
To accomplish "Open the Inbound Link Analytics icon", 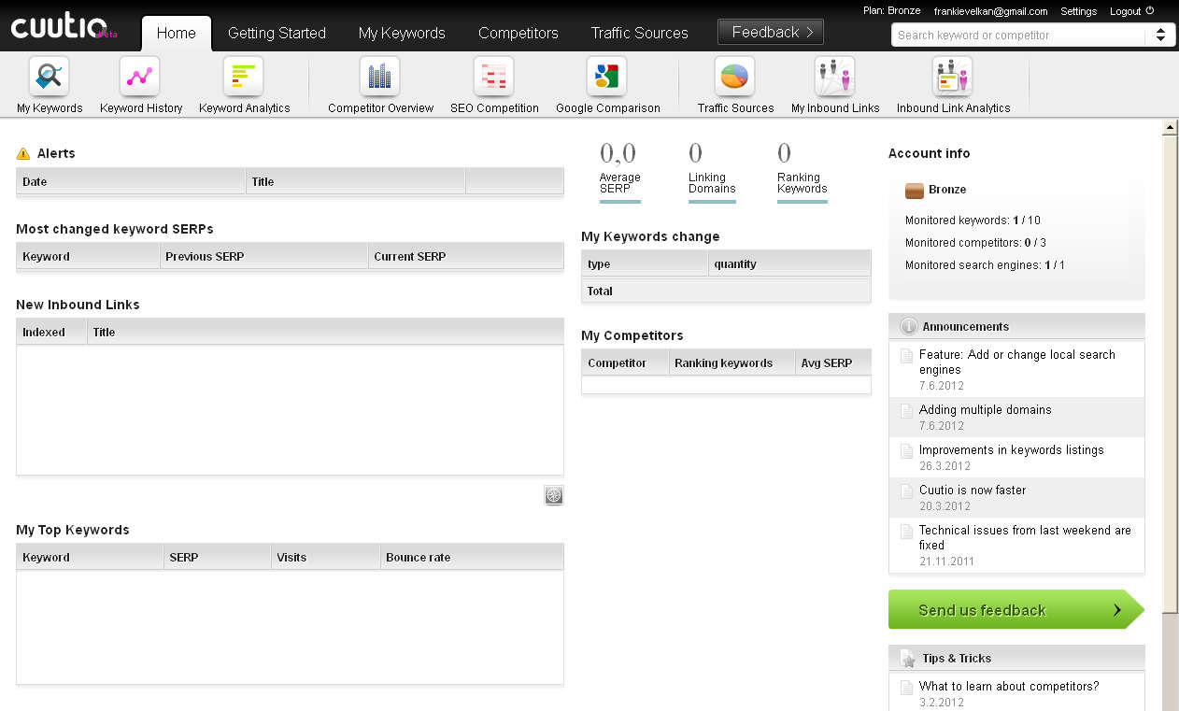I will tap(952, 77).
